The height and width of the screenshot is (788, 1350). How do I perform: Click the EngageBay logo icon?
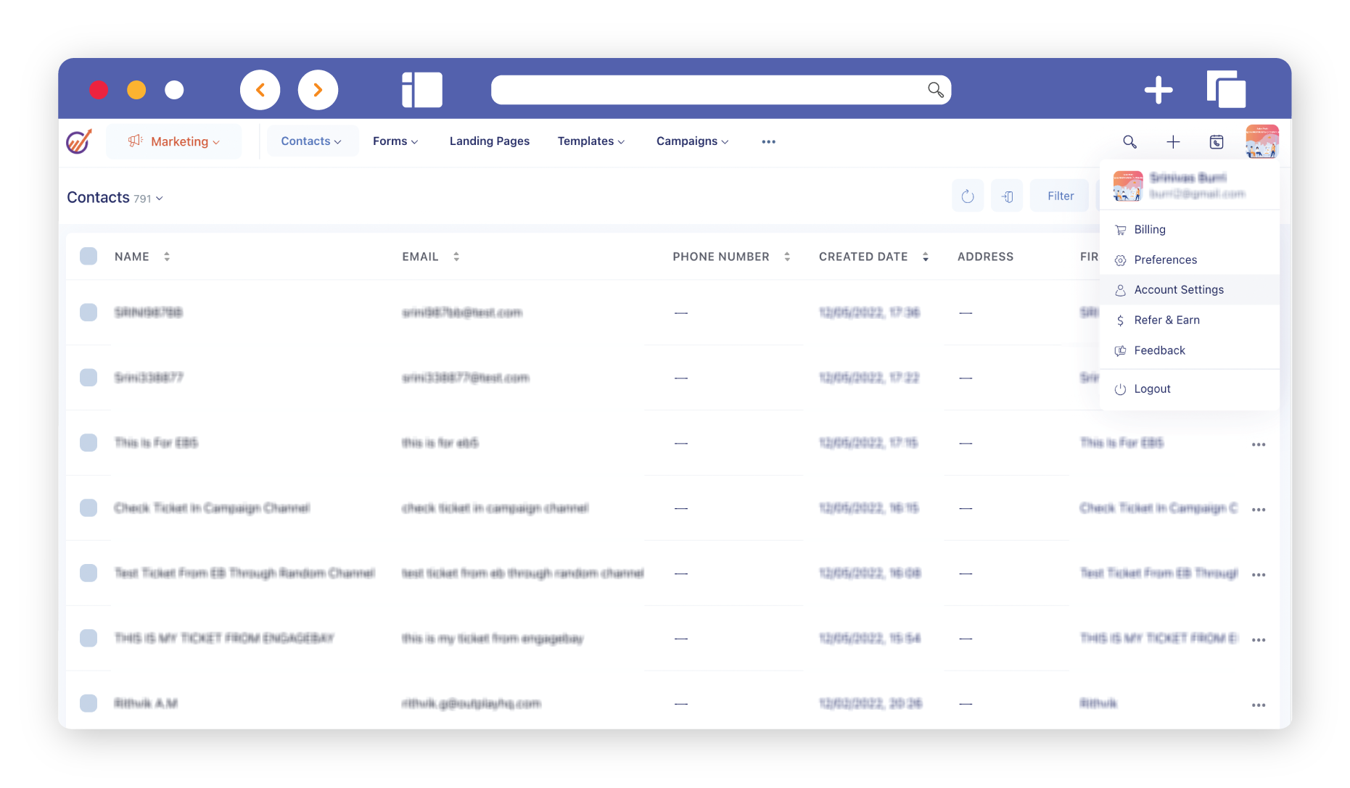click(79, 141)
